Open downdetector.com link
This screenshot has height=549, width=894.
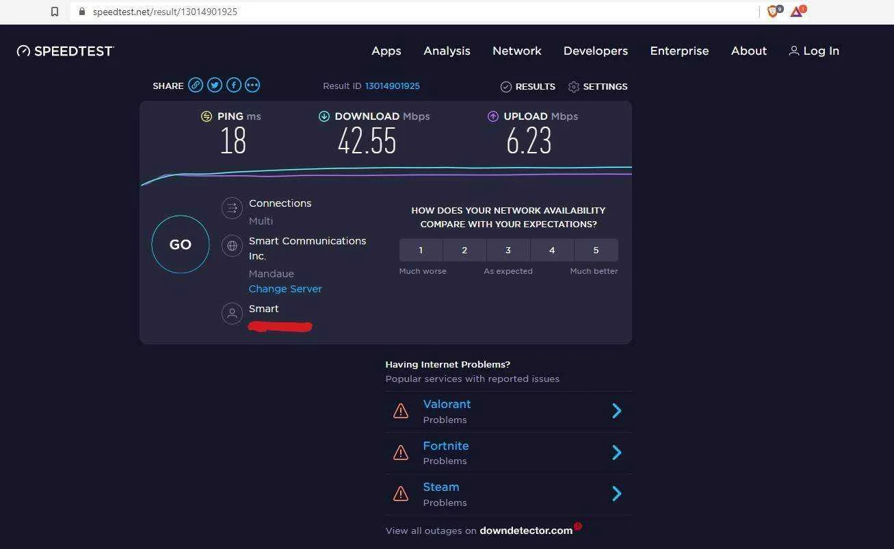(526, 531)
